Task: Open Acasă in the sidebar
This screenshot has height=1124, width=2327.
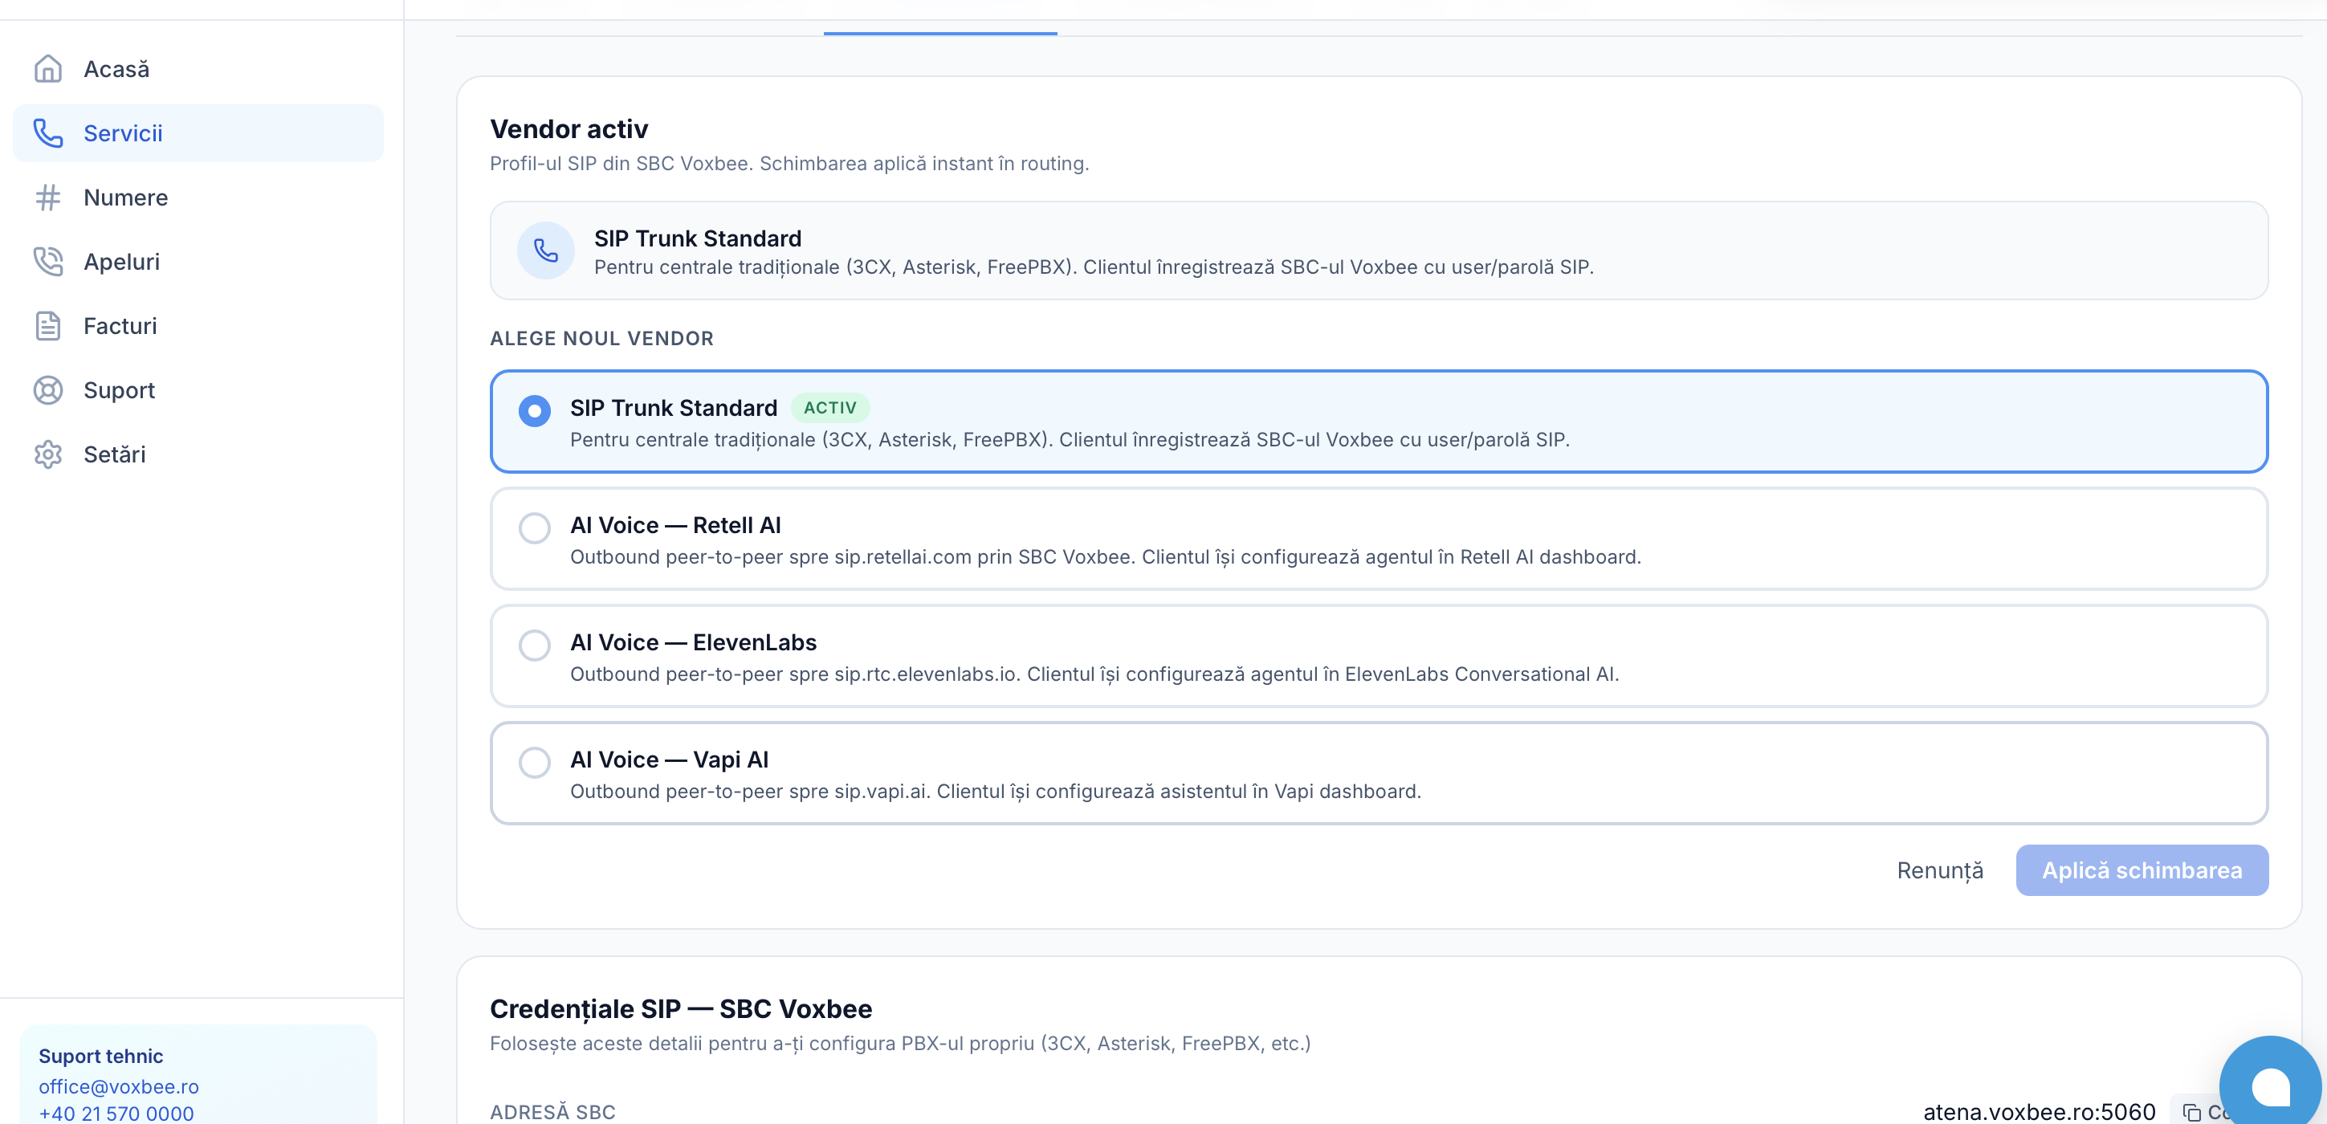Action: [198, 69]
